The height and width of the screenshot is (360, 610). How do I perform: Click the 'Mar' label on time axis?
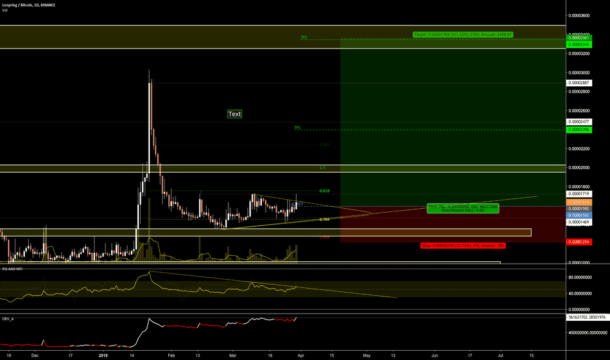(232, 355)
